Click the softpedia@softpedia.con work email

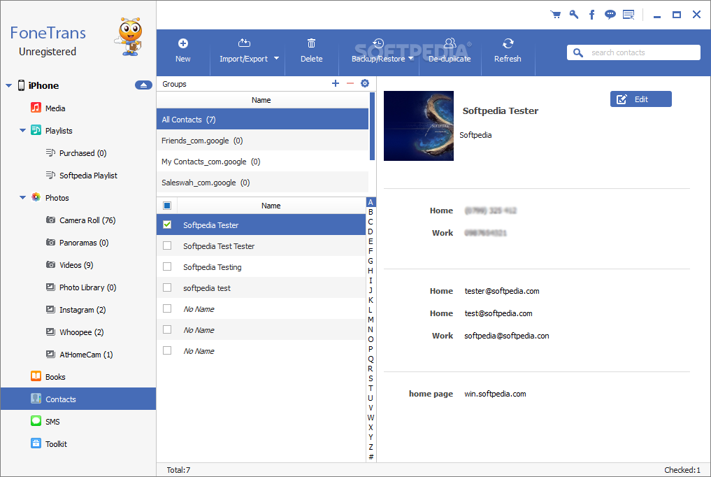coord(506,336)
